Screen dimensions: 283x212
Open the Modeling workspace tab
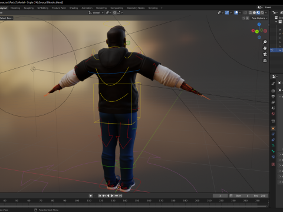click(x=15, y=8)
